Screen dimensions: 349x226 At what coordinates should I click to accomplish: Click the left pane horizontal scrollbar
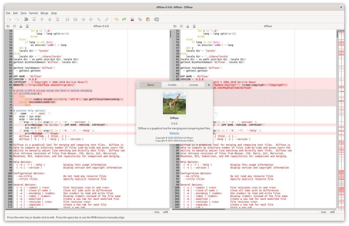click(31, 209)
